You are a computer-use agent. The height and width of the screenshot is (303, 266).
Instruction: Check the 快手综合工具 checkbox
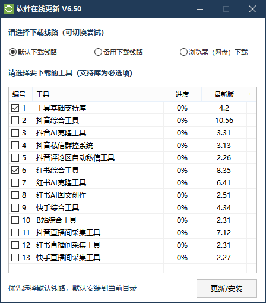[x=15, y=208]
